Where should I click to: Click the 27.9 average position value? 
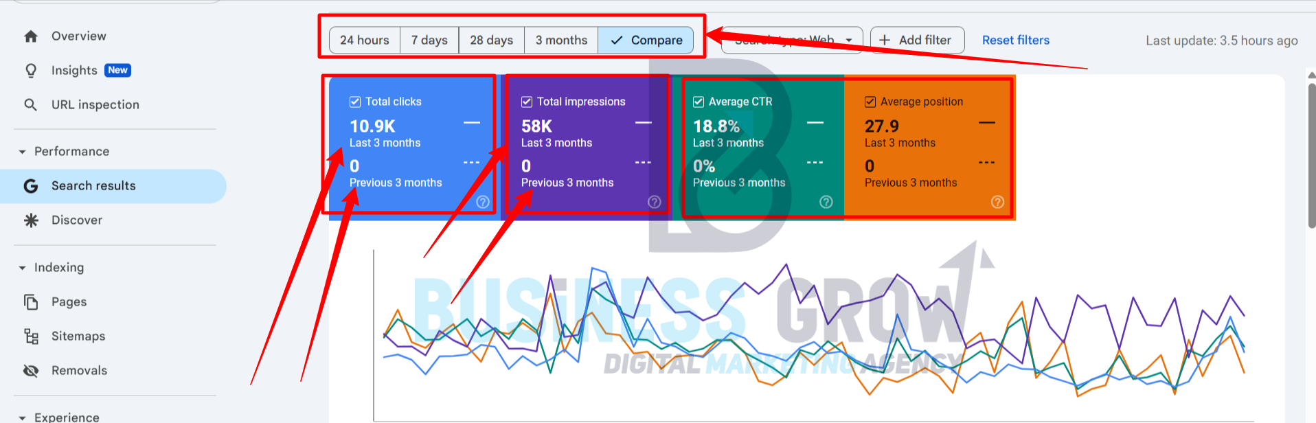(x=882, y=126)
